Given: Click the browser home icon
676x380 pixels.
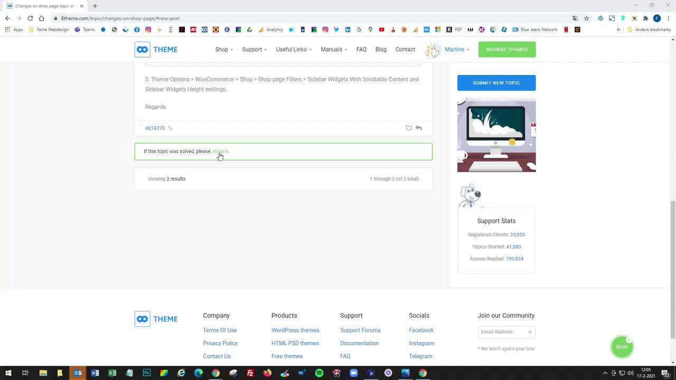Looking at the screenshot, I should (x=41, y=18).
